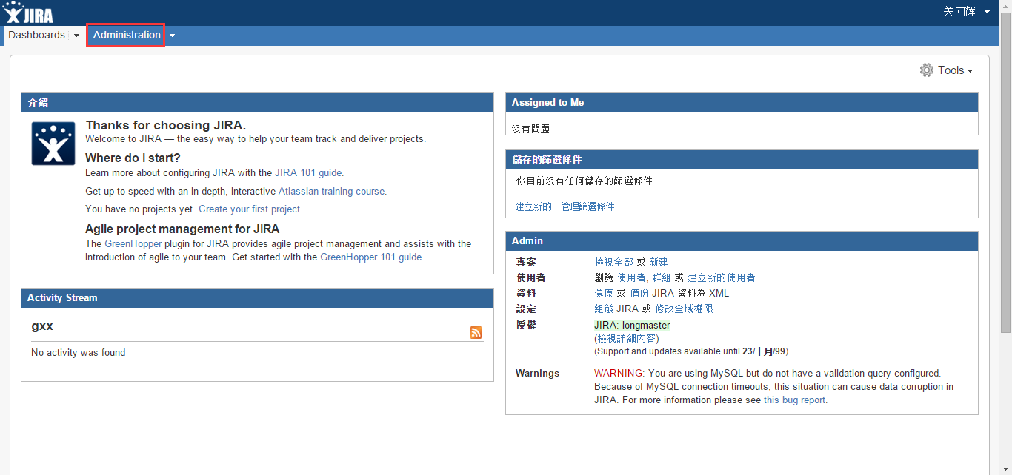Click the JIRA welcome mascot image
The image size is (1012, 475).
pos(53,144)
